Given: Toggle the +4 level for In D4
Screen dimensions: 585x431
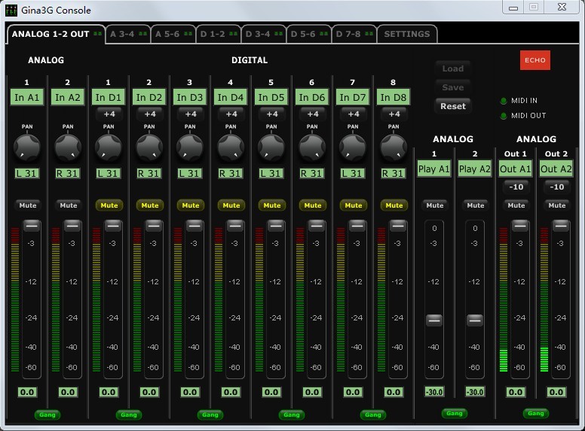Looking at the screenshot, I should 231,114.
